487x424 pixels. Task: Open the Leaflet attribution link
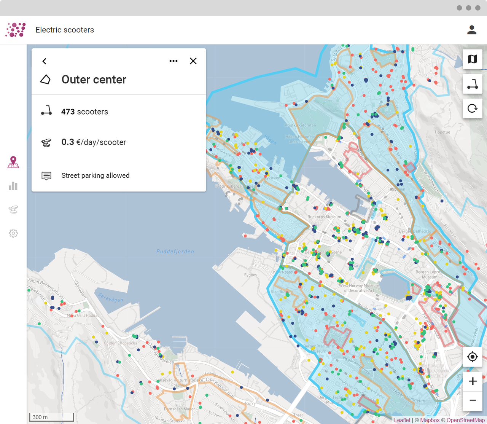point(402,420)
